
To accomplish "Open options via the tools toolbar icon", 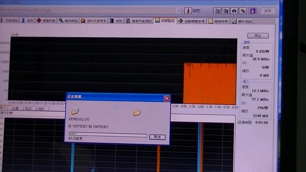I will click(243, 11).
